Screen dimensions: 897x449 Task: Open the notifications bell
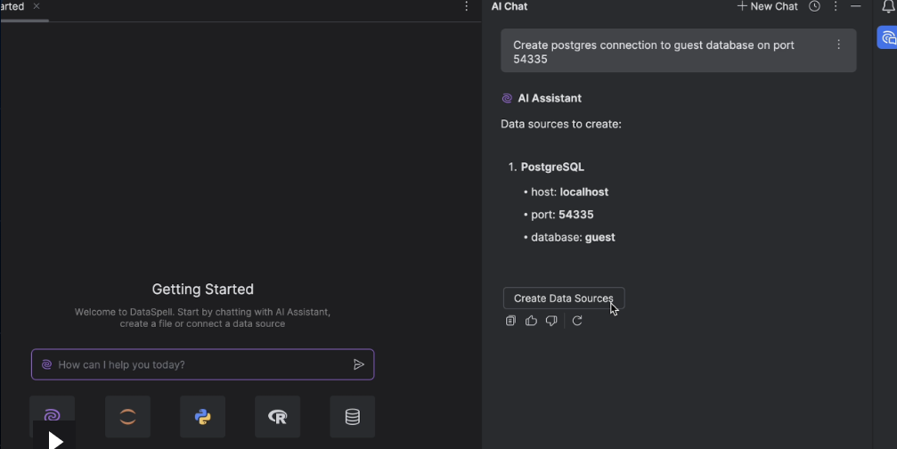(887, 6)
